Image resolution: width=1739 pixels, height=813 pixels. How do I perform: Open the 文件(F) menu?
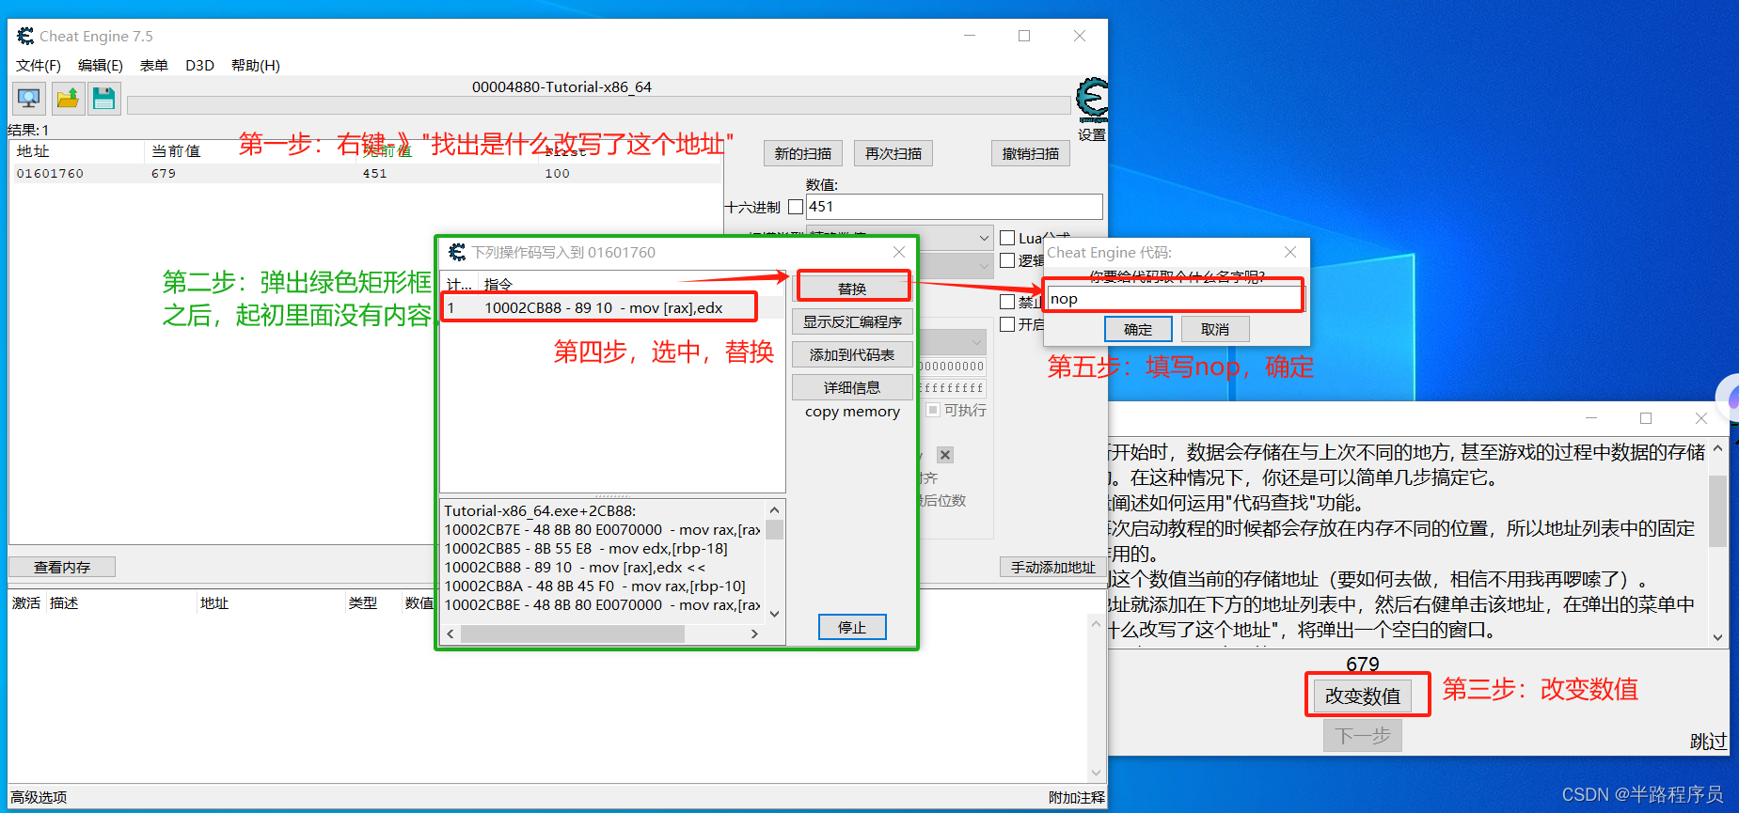[39, 65]
